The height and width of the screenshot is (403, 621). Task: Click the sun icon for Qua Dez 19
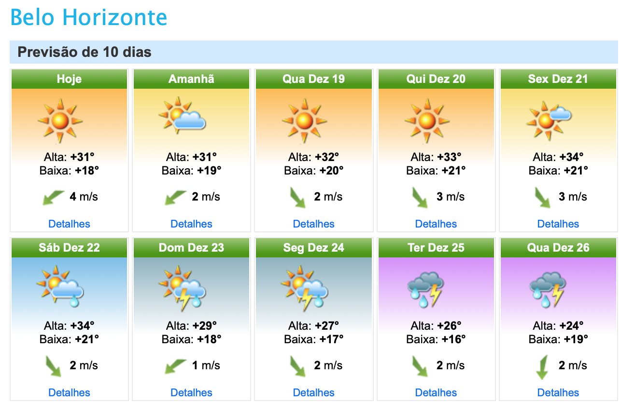tap(305, 121)
